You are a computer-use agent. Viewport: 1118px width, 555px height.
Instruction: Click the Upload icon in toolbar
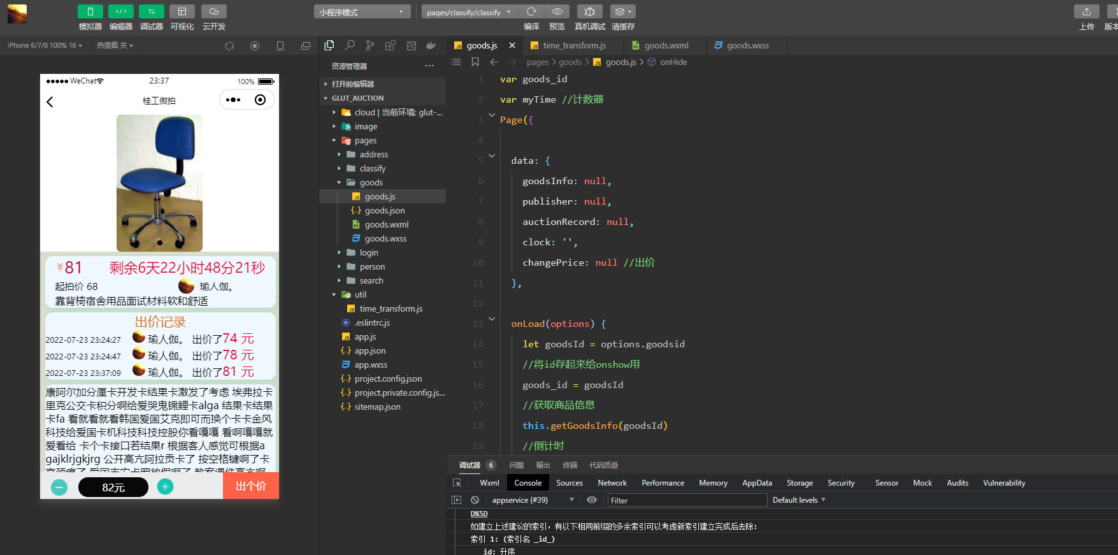(x=1086, y=12)
